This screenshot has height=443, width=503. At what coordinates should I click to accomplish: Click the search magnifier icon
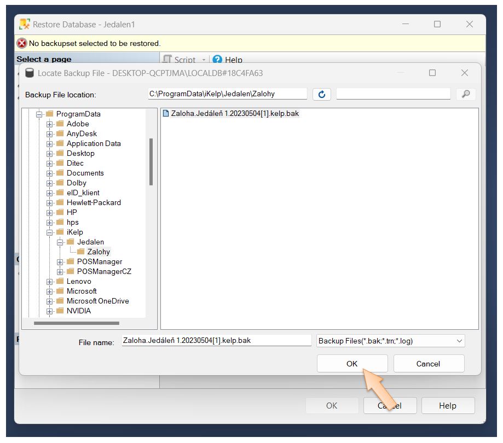[466, 94]
